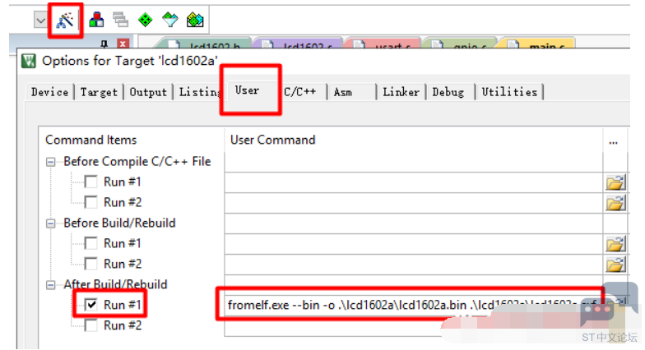
Task: Collapse the Before Build/Rebuild tree node
Action: coord(52,223)
